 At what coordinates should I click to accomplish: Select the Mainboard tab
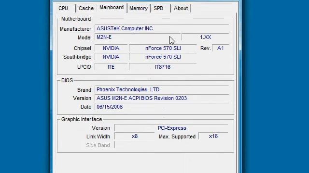coord(112,8)
